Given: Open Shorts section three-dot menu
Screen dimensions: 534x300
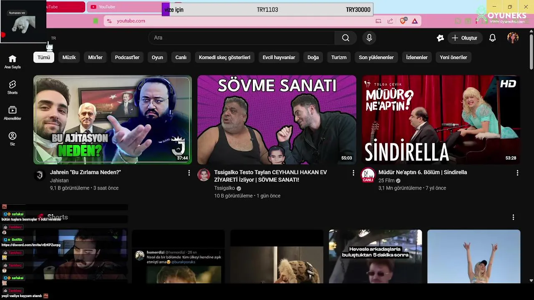Looking at the screenshot, I should 513,217.
